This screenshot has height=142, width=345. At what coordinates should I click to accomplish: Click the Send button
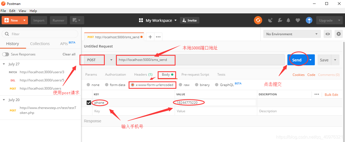297,60
